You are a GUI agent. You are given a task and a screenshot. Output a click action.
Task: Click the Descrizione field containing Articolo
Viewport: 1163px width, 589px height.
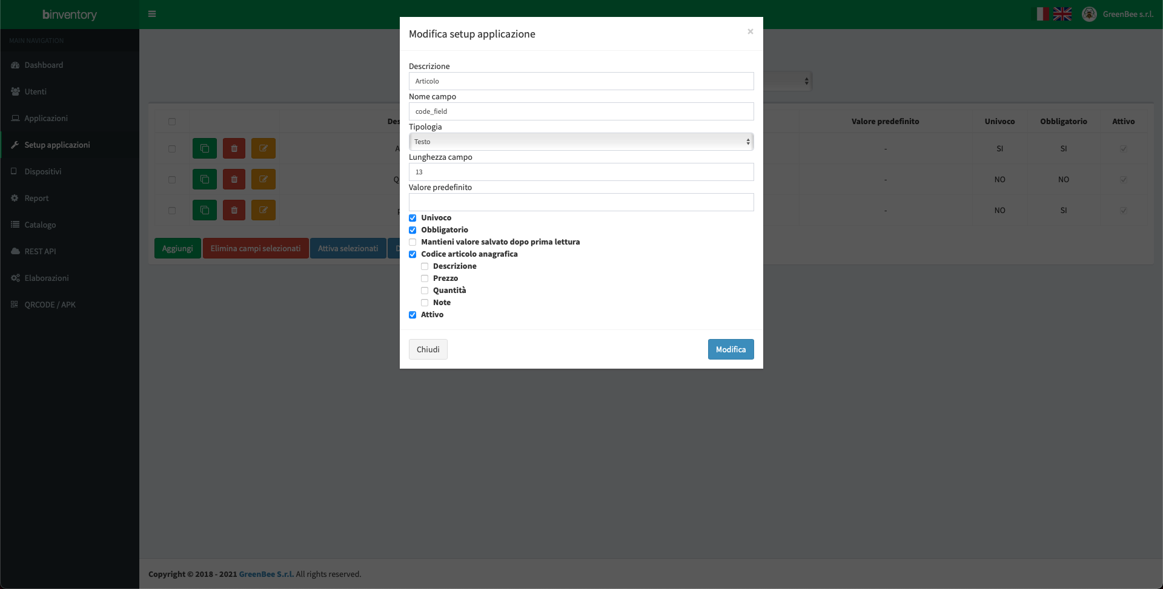[581, 81]
